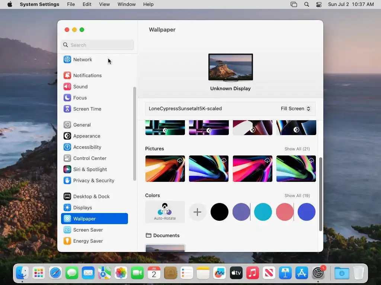Open Trash in the Dock
The width and height of the screenshot is (381, 285).
[x=358, y=273]
